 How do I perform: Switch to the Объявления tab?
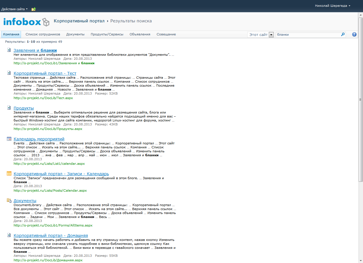(x=140, y=34)
